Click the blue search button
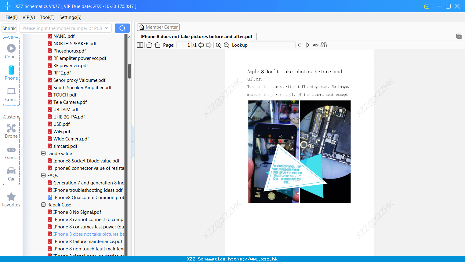Viewport: 465px width, 262px height. 122,28
